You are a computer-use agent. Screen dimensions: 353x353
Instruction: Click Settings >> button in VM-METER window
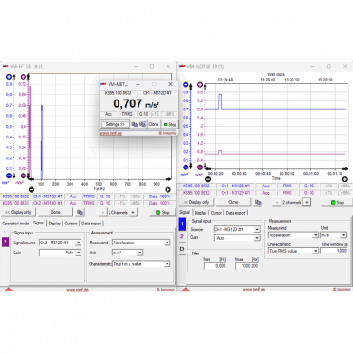(x=115, y=124)
